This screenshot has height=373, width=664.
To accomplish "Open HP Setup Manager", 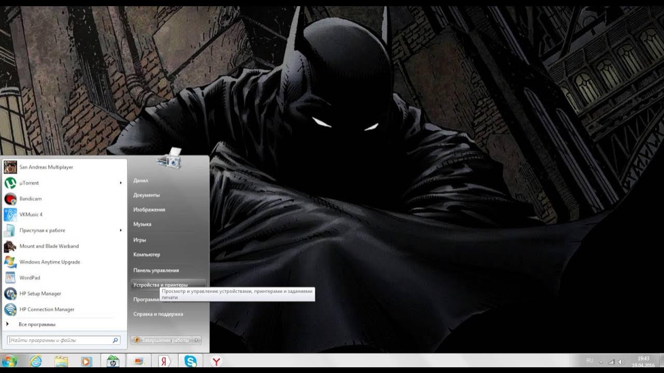I will pos(64,294).
